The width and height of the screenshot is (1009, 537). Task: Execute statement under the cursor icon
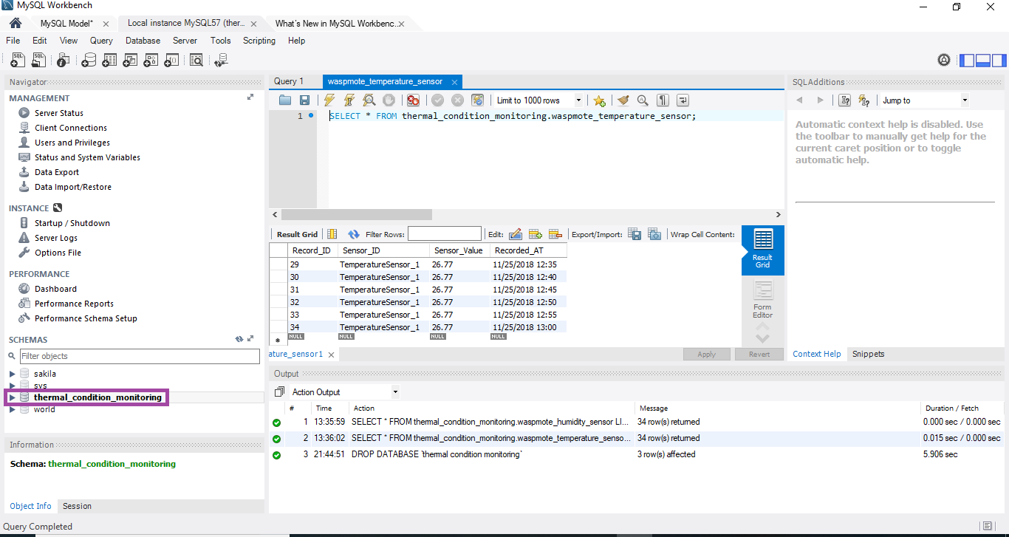(349, 100)
